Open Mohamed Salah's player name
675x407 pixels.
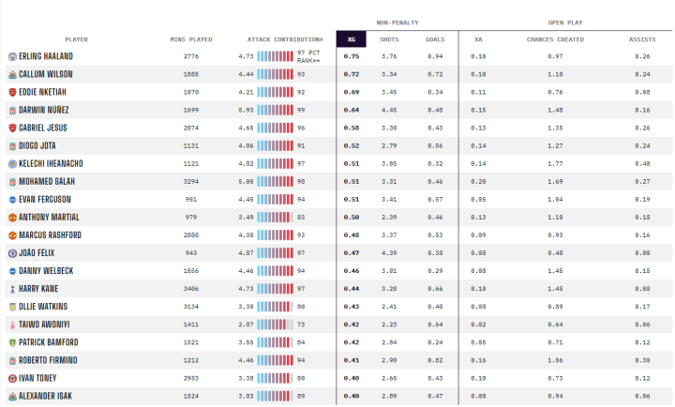click(48, 181)
